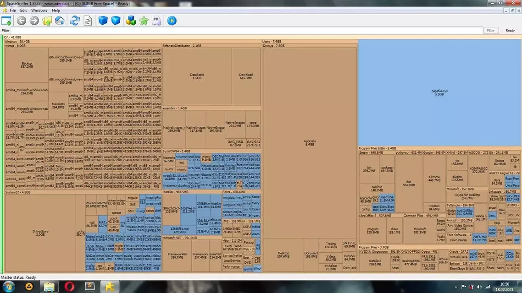Select the AppData 6.4GB block
522x293 pixels.
pyautogui.click(x=310, y=143)
